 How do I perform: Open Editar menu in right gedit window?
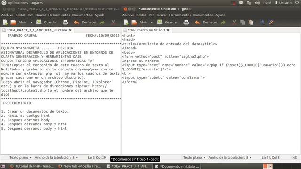tap(141, 15)
